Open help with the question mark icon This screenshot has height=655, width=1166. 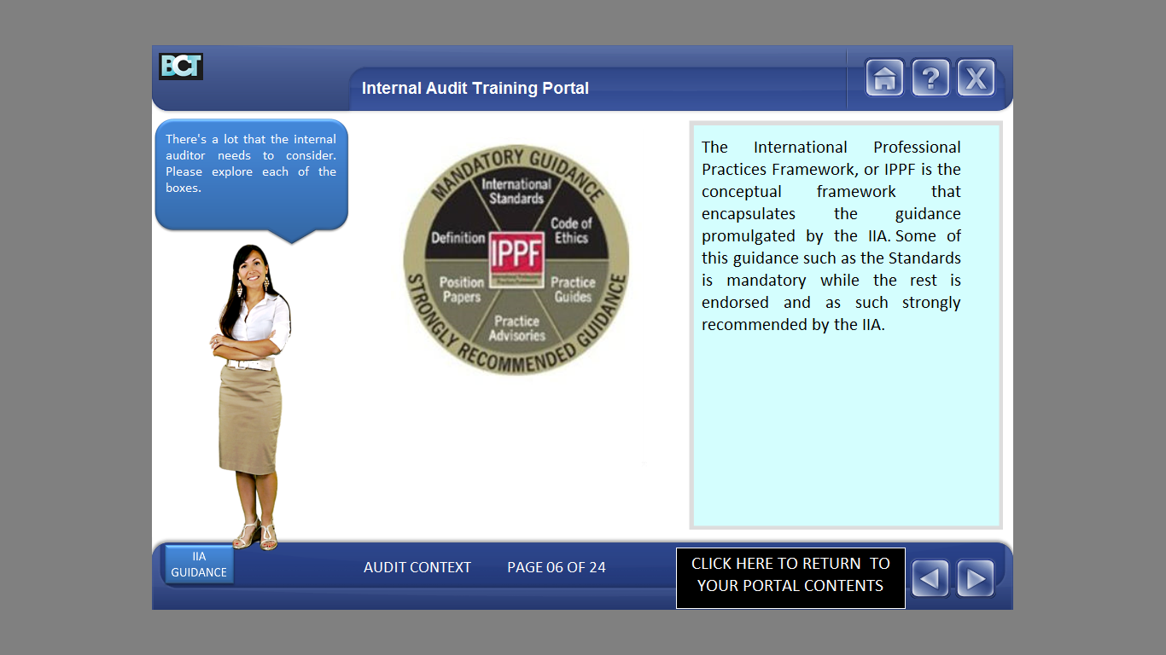coord(930,78)
